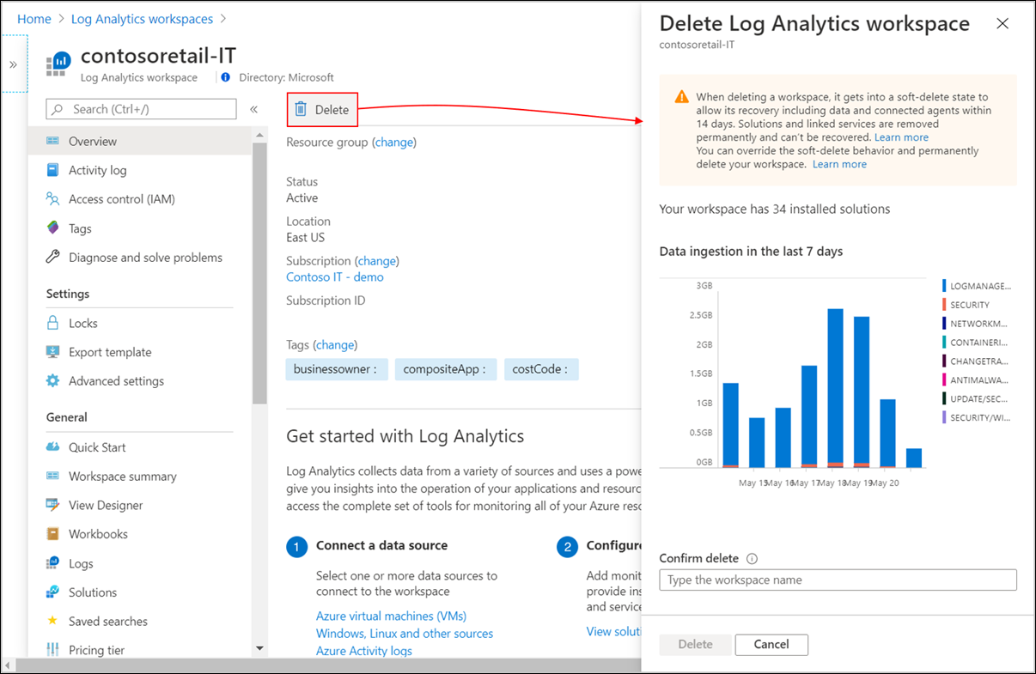This screenshot has height=674, width=1036.
Task: Click the Quick Start icon
Action: pos(53,447)
